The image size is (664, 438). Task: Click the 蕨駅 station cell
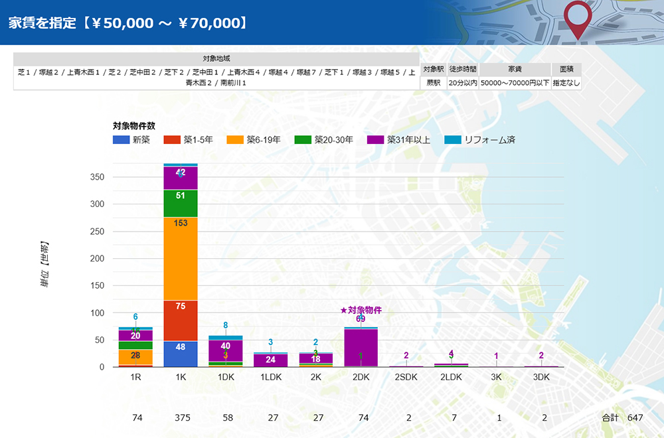pos(433,83)
